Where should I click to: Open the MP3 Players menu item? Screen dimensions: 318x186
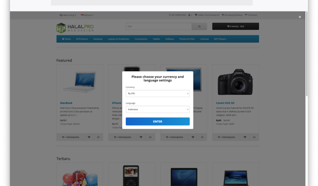tap(220, 39)
